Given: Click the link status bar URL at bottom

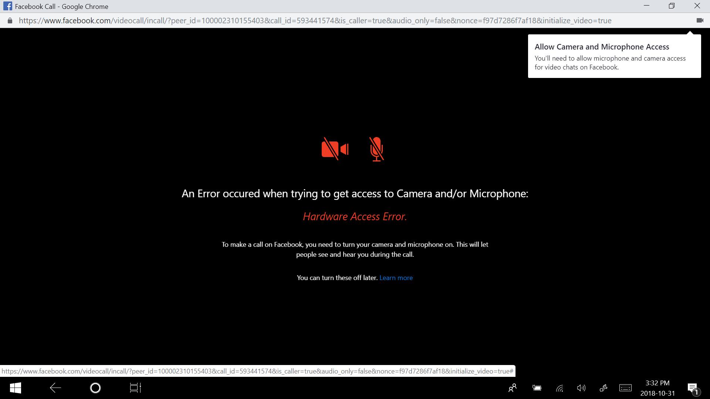Looking at the screenshot, I should click(257, 371).
